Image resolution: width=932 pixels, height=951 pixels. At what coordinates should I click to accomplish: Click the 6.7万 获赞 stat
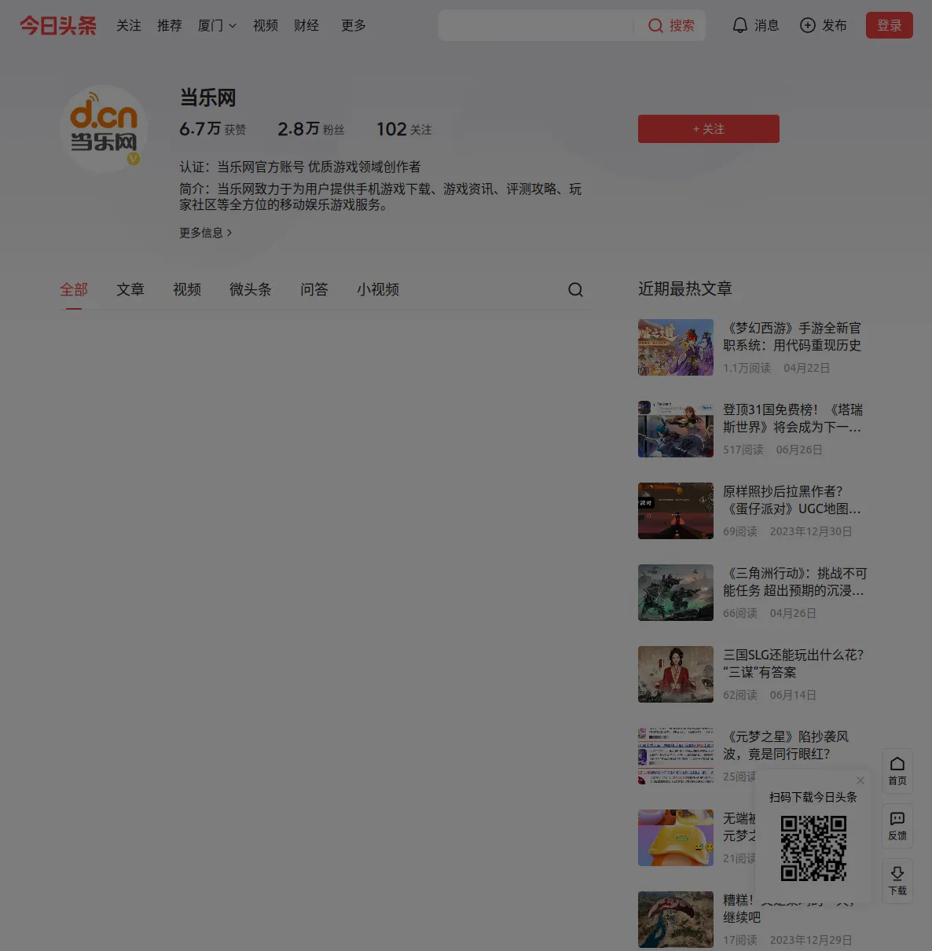coord(212,129)
